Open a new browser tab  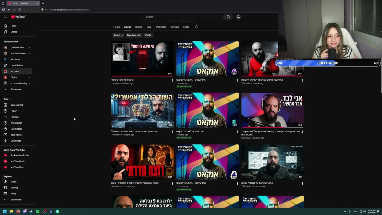tap(43, 3)
